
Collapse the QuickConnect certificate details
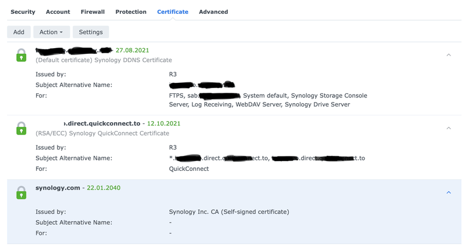click(x=448, y=128)
